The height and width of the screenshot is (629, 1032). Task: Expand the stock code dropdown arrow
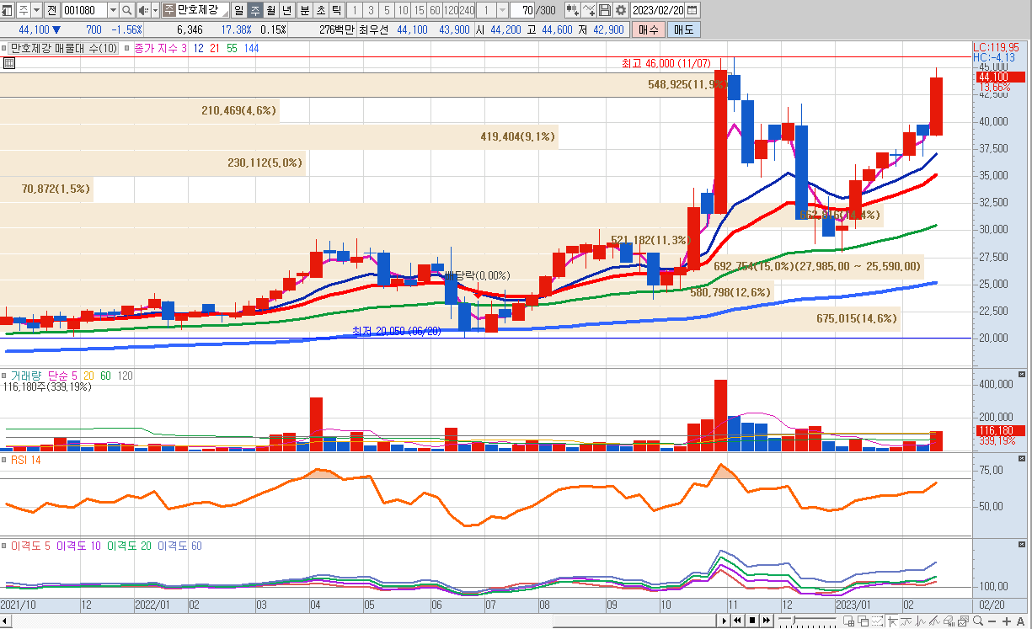click(x=113, y=10)
